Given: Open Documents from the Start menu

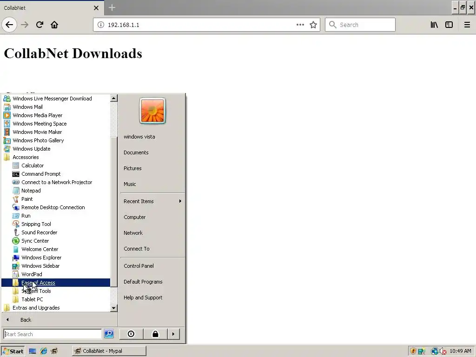Looking at the screenshot, I should [x=152, y=152].
